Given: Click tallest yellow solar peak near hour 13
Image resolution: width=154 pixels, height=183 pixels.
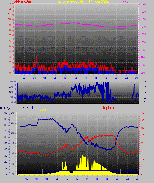Looking at the screenshot, I should [x=82, y=156].
